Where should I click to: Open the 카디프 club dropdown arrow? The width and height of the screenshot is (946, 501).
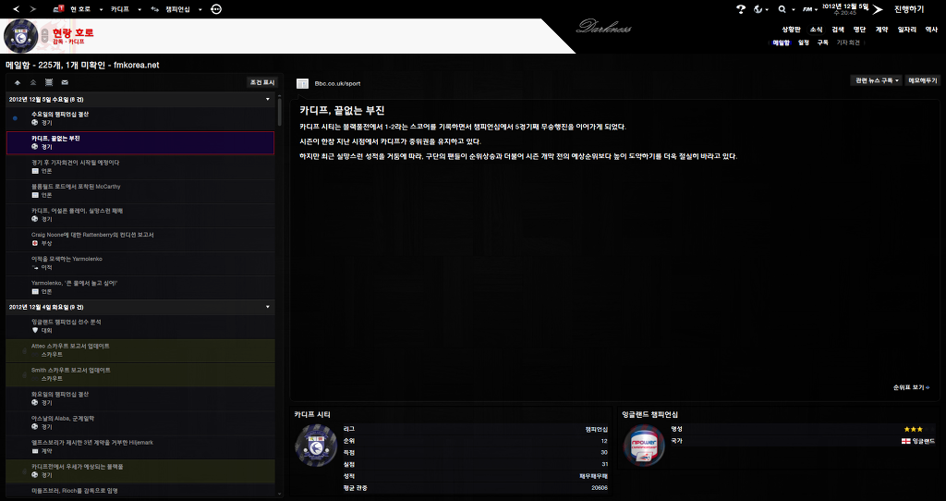click(139, 9)
